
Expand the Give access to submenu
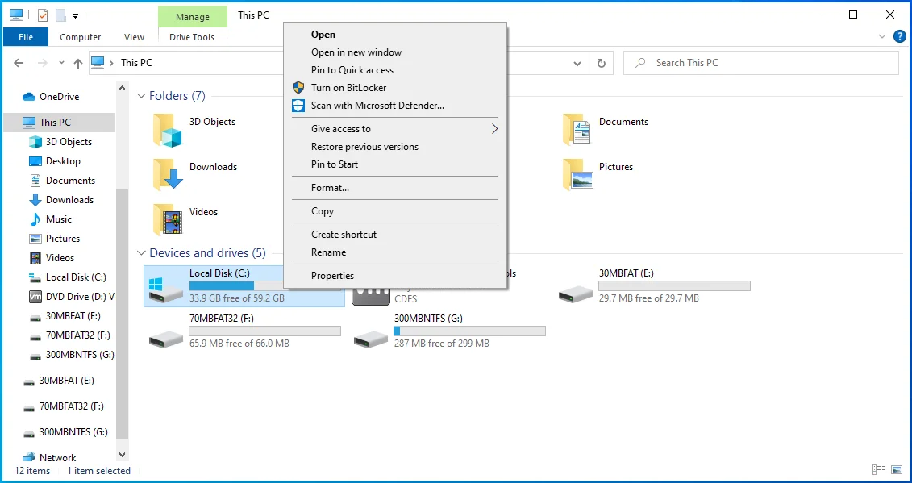(395, 128)
